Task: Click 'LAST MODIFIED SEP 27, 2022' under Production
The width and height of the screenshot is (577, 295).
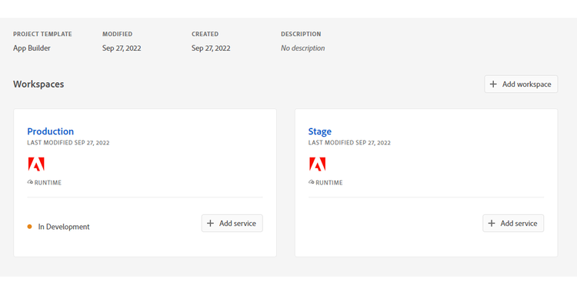Action: click(68, 143)
